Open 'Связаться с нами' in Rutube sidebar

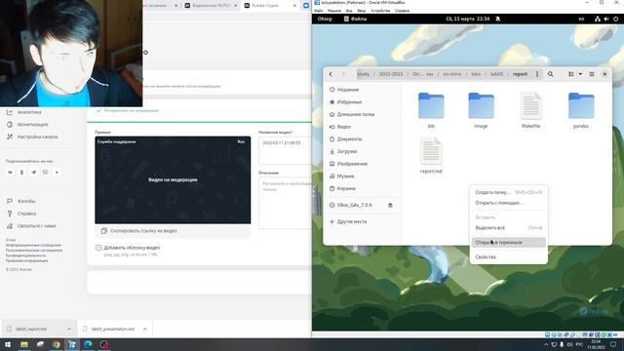coord(32,226)
